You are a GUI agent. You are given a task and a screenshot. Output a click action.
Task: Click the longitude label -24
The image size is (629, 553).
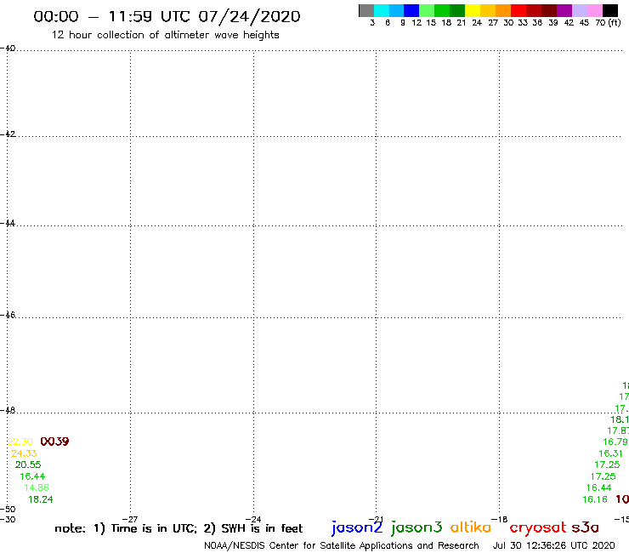coord(253,519)
